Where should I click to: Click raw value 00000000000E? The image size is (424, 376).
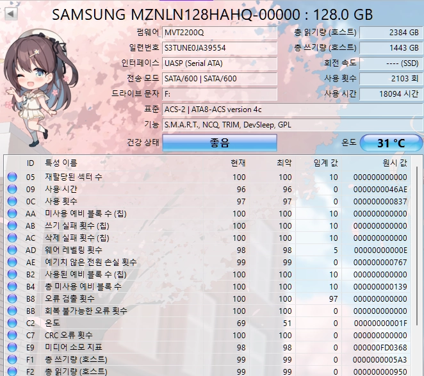coord(380,250)
